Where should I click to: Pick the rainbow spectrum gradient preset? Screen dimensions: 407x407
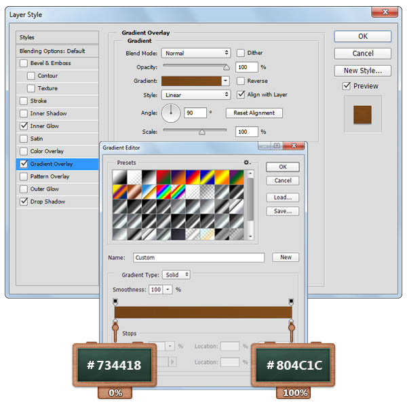tap(165, 192)
